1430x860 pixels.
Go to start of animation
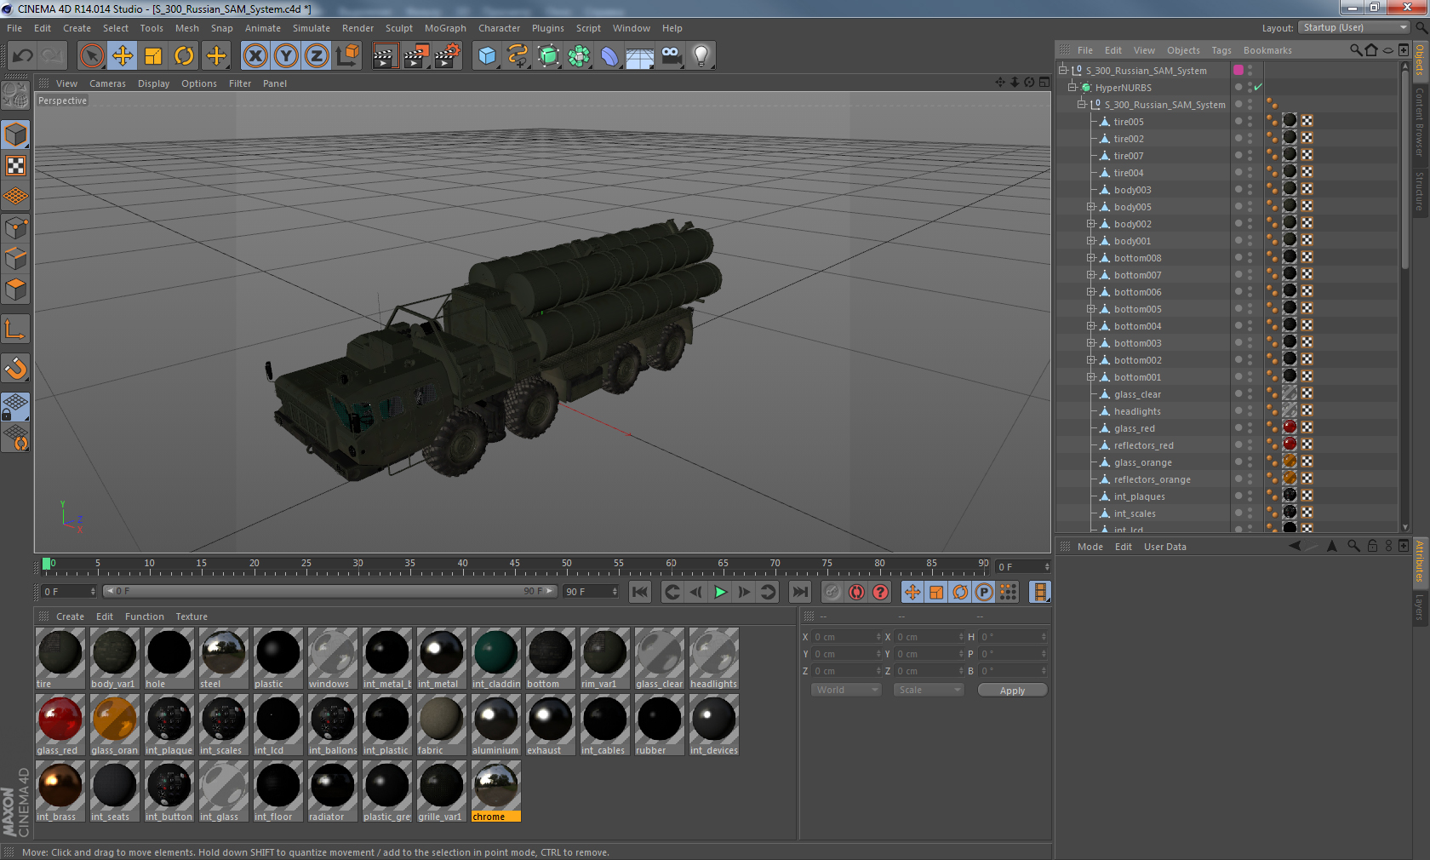[x=640, y=592]
